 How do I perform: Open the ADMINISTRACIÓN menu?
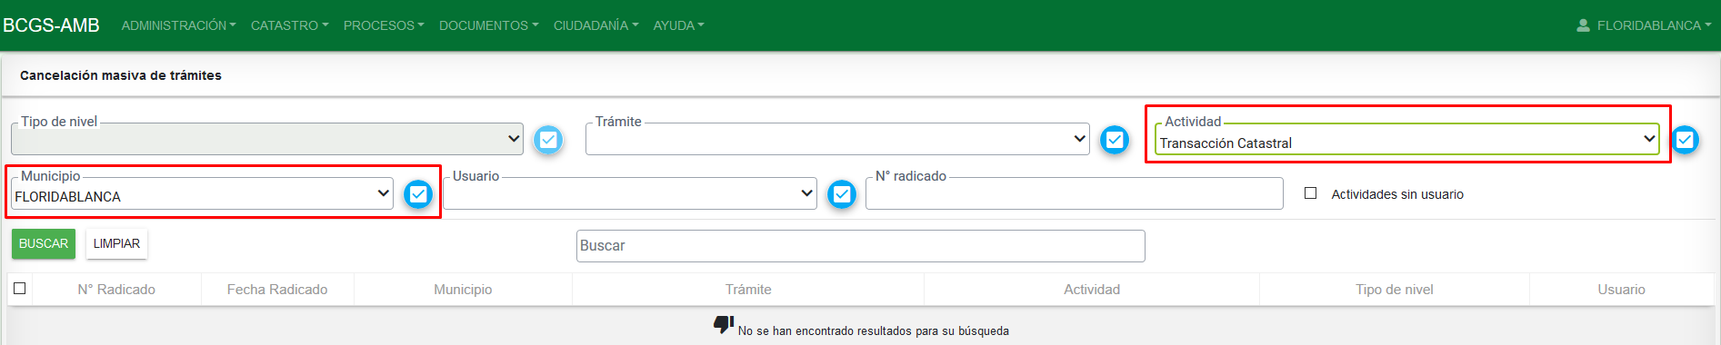tap(179, 25)
